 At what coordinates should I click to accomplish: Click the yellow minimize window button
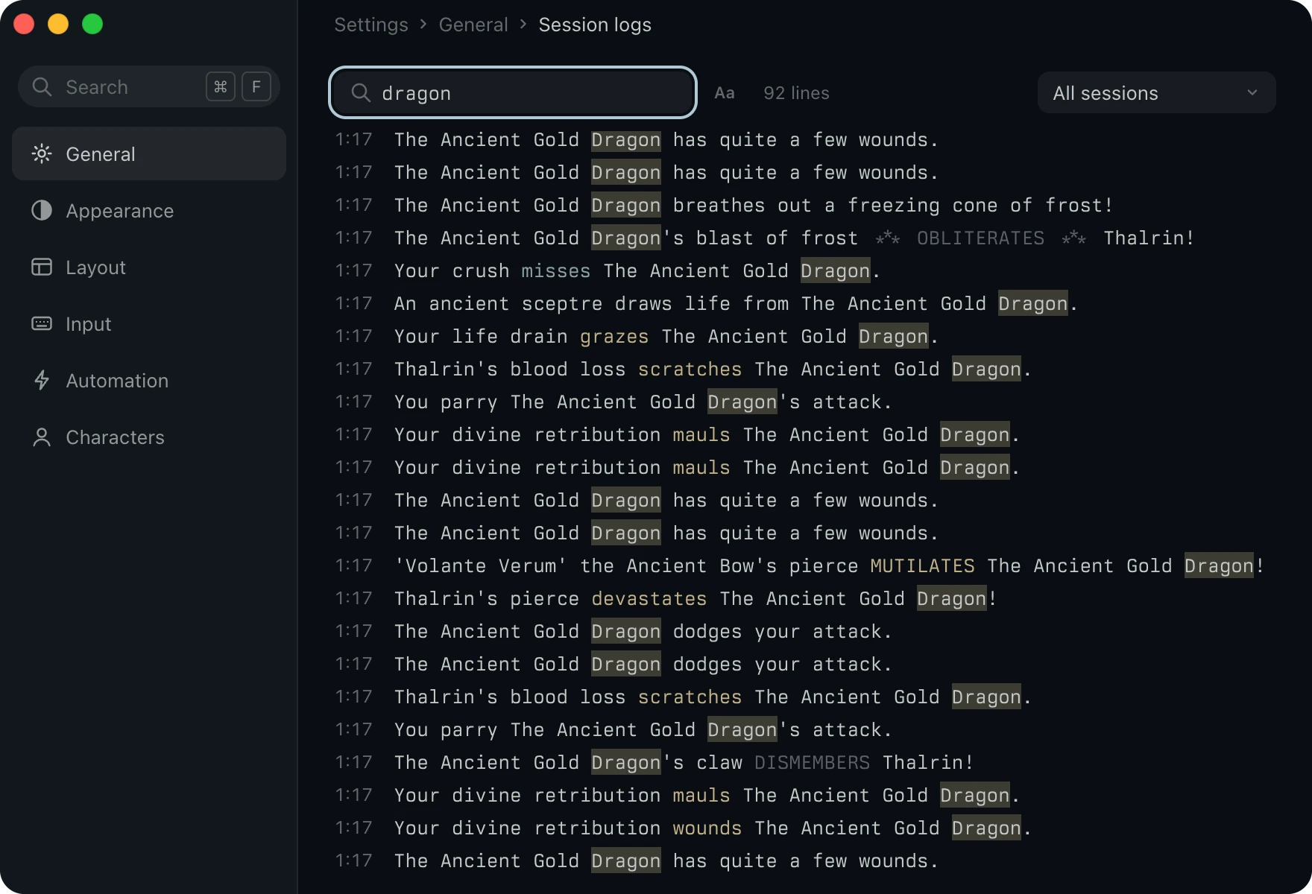(x=58, y=24)
